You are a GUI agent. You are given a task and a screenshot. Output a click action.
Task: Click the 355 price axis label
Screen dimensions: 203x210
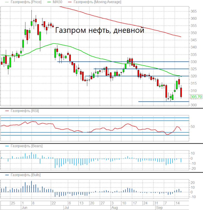click(x=194, y=26)
